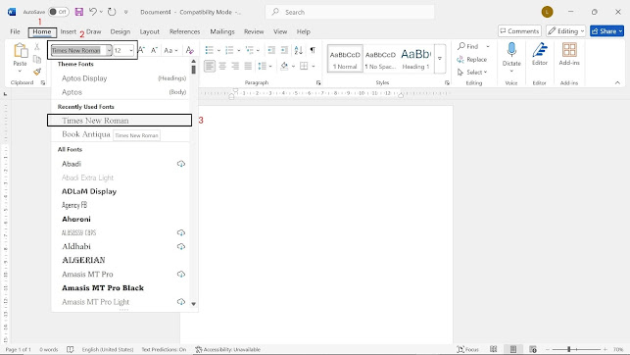Open the Mailings tab
The image size is (630, 355).
pyautogui.click(x=222, y=31)
